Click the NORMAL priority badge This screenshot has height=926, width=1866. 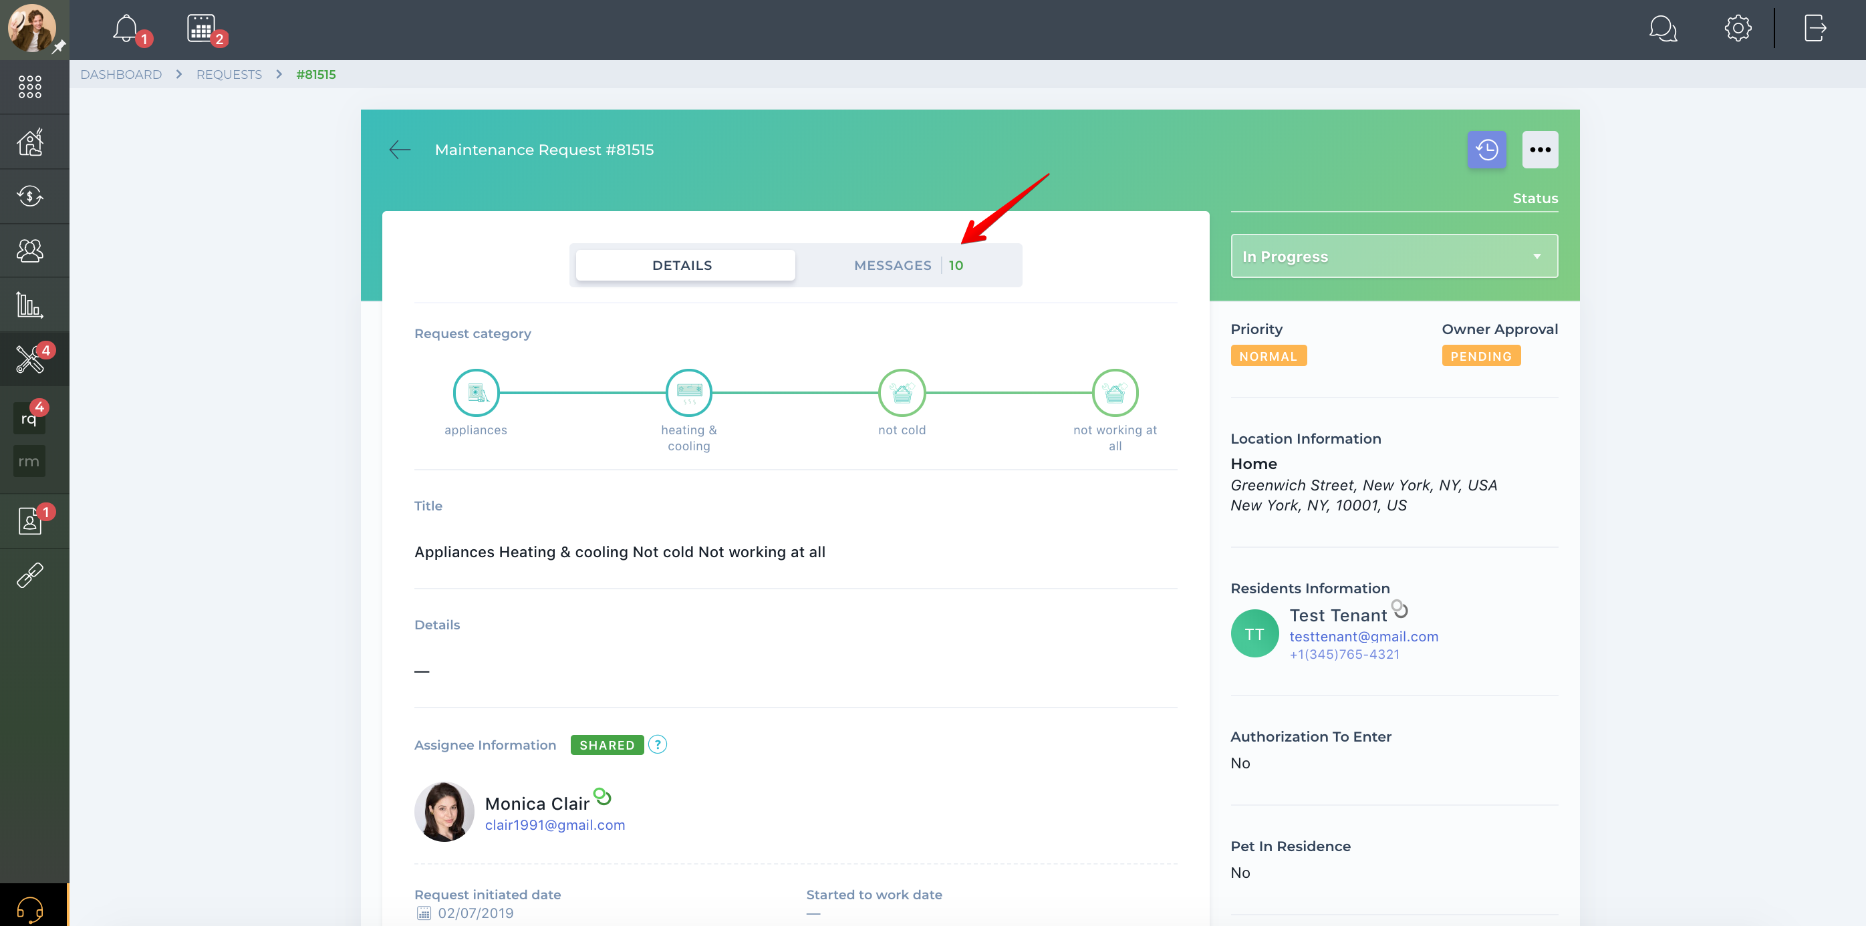[1269, 355]
